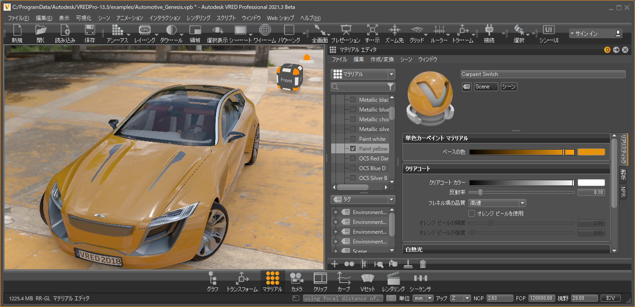
Task: Open the Vセット variant sets icon
Action: coord(367,279)
